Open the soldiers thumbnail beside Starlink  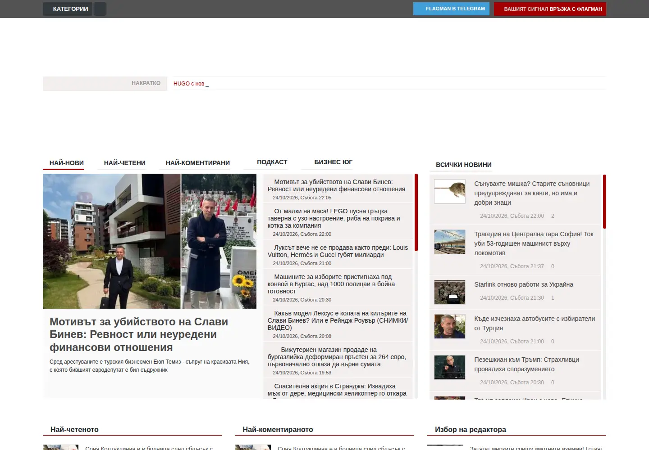(450, 292)
